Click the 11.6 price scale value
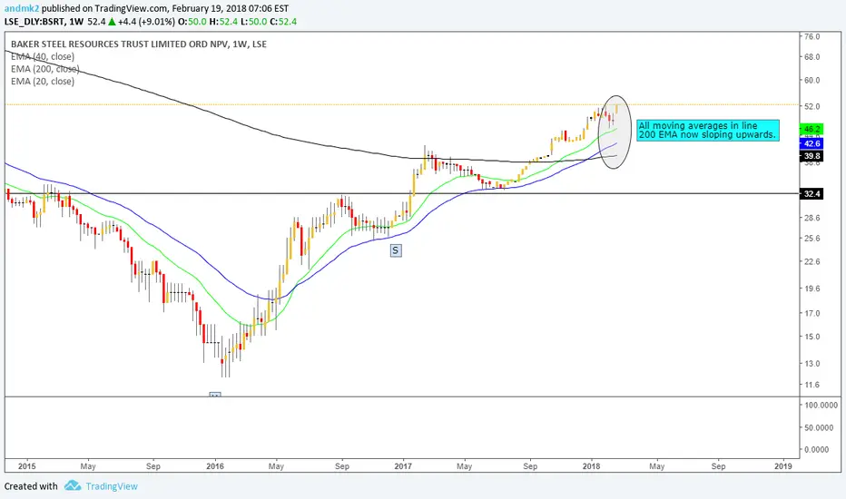This screenshot has height=499, width=846. 812,385
